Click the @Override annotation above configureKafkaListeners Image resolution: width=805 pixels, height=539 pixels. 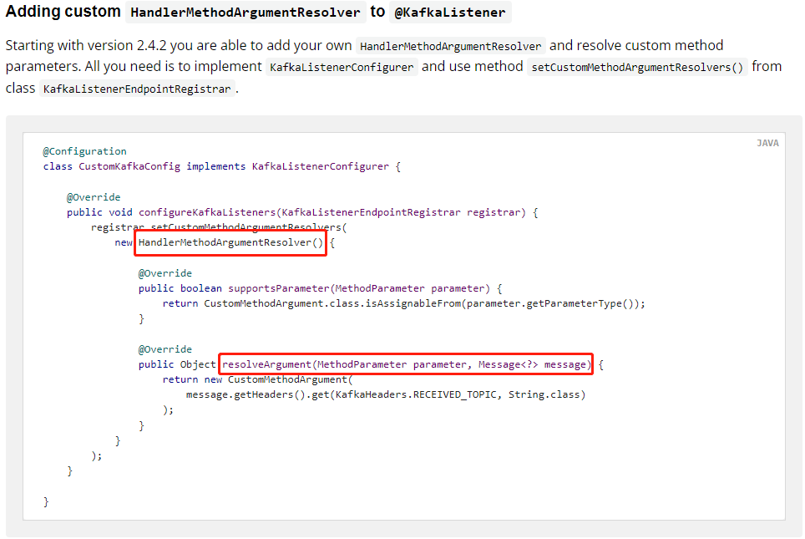94,197
